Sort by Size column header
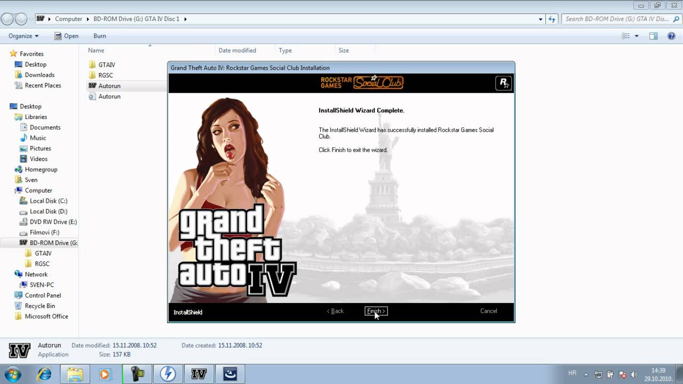 (x=344, y=50)
